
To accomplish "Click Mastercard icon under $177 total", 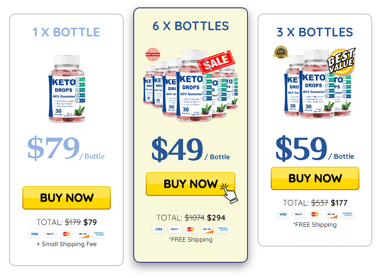I will coord(315,214).
